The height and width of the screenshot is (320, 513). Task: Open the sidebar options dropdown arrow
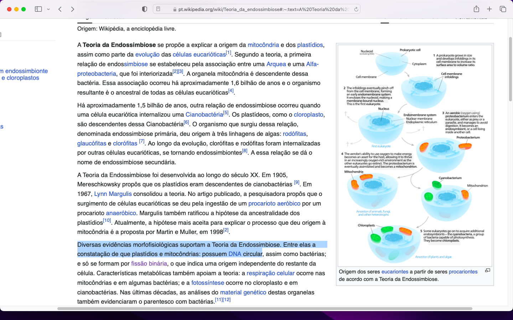tap(48, 9)
